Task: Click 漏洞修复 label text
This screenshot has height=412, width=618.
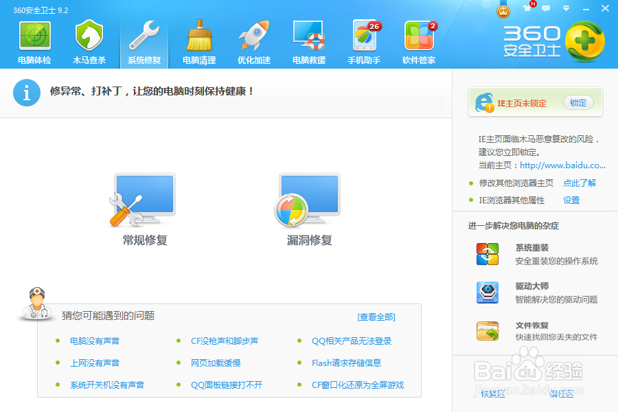Action: pyautogui.click(x=310, y=240)
